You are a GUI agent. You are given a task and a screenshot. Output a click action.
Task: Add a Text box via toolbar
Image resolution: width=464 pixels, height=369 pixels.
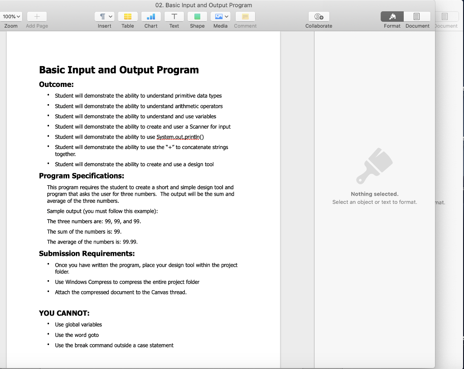pos(174,17)
